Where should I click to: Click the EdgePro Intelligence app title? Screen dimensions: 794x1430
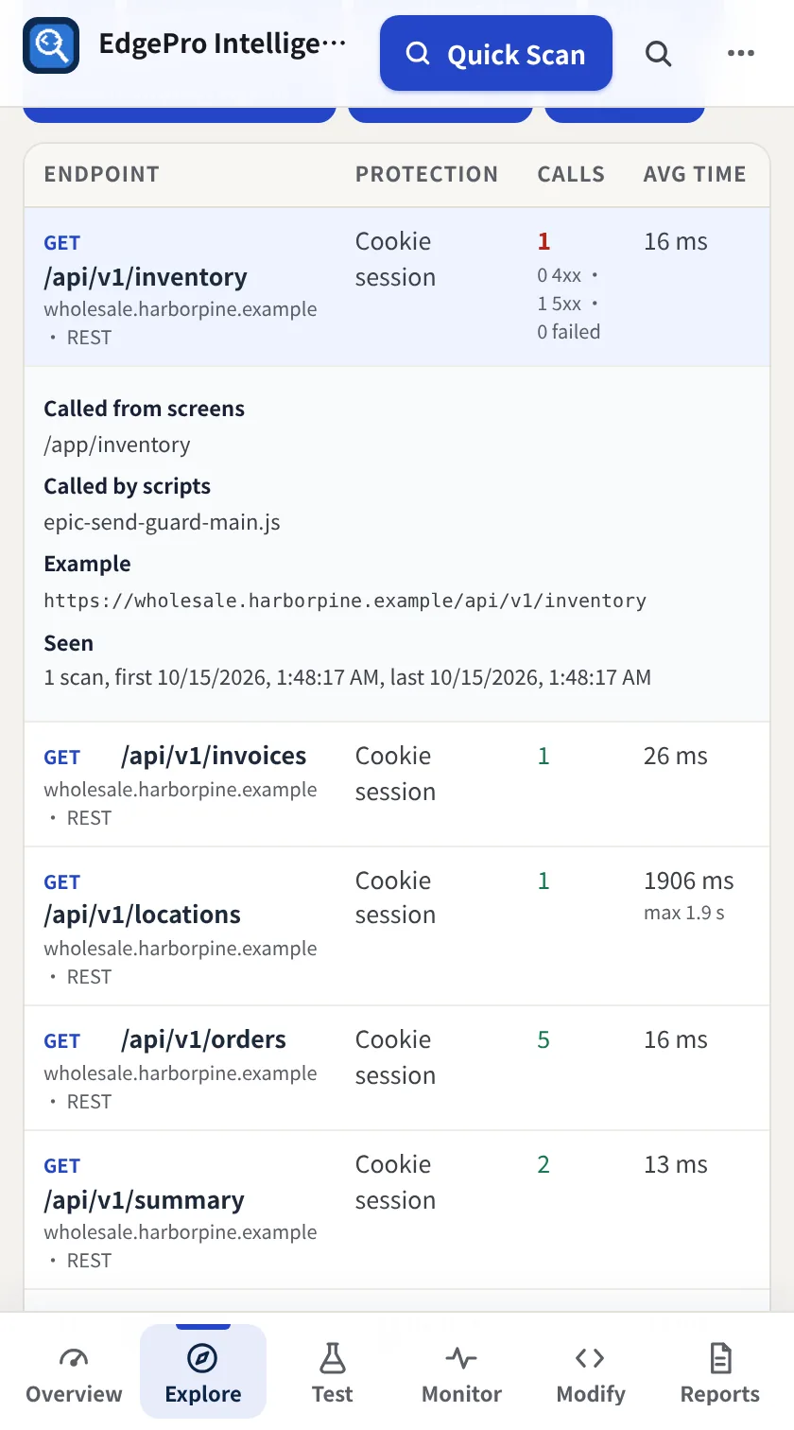pos(223,44)
